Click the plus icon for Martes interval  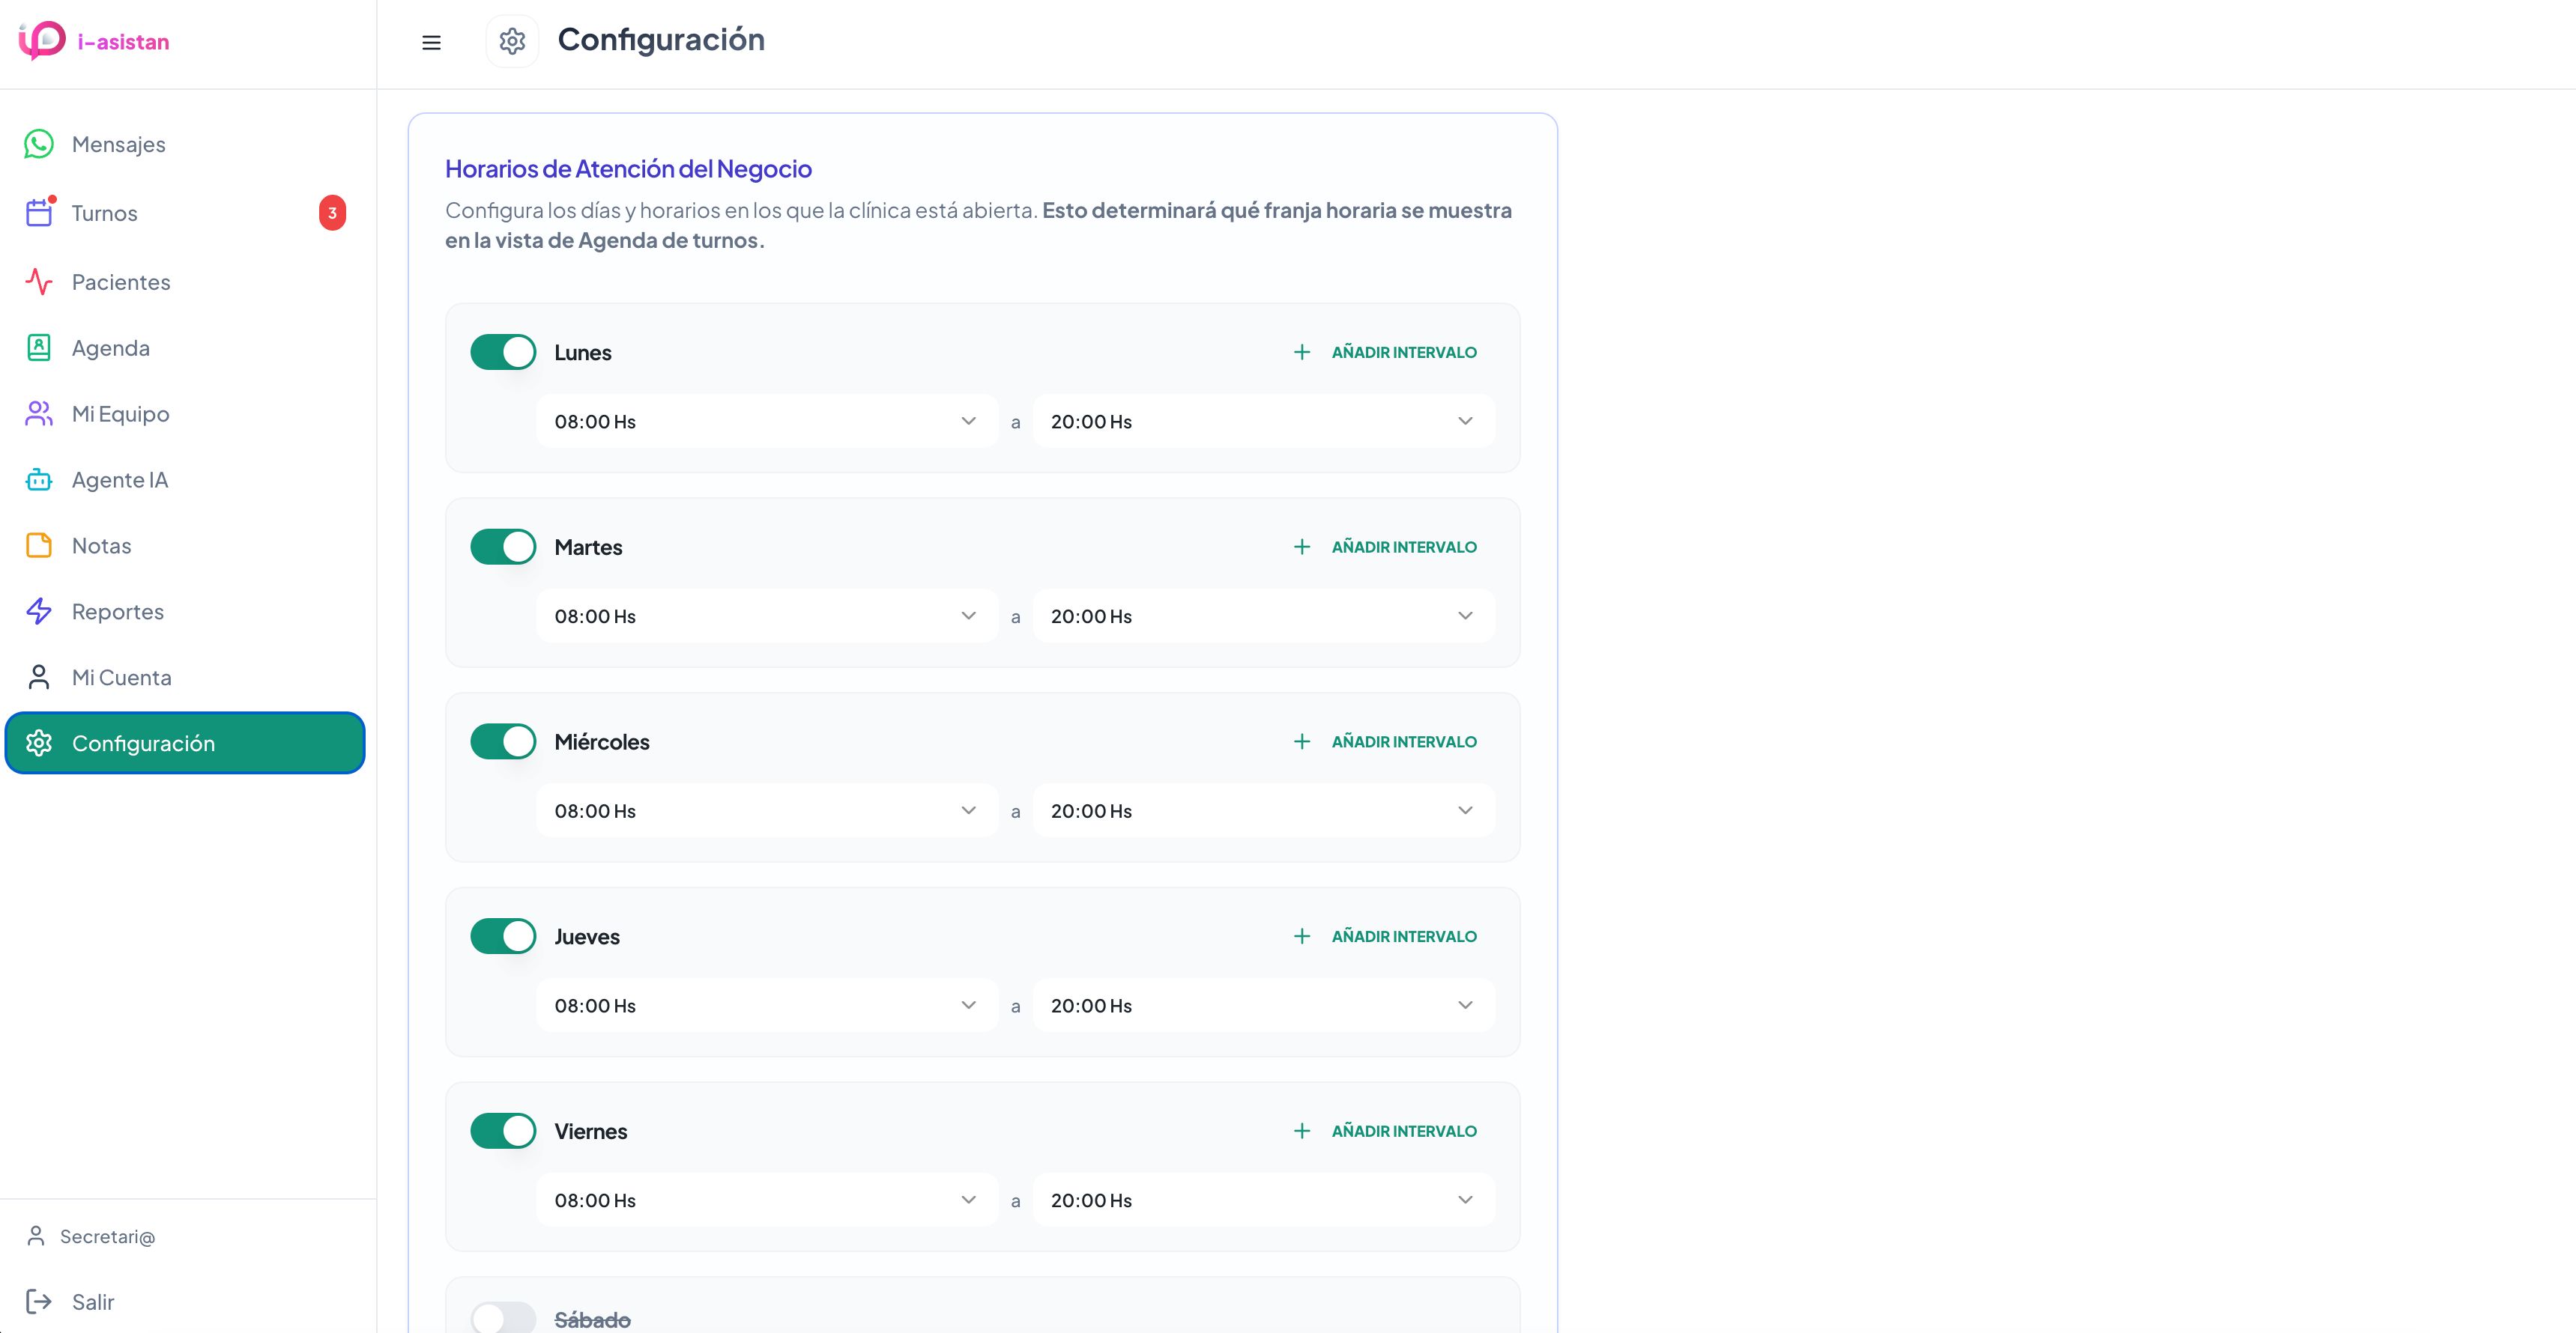tap(1302, 547)
